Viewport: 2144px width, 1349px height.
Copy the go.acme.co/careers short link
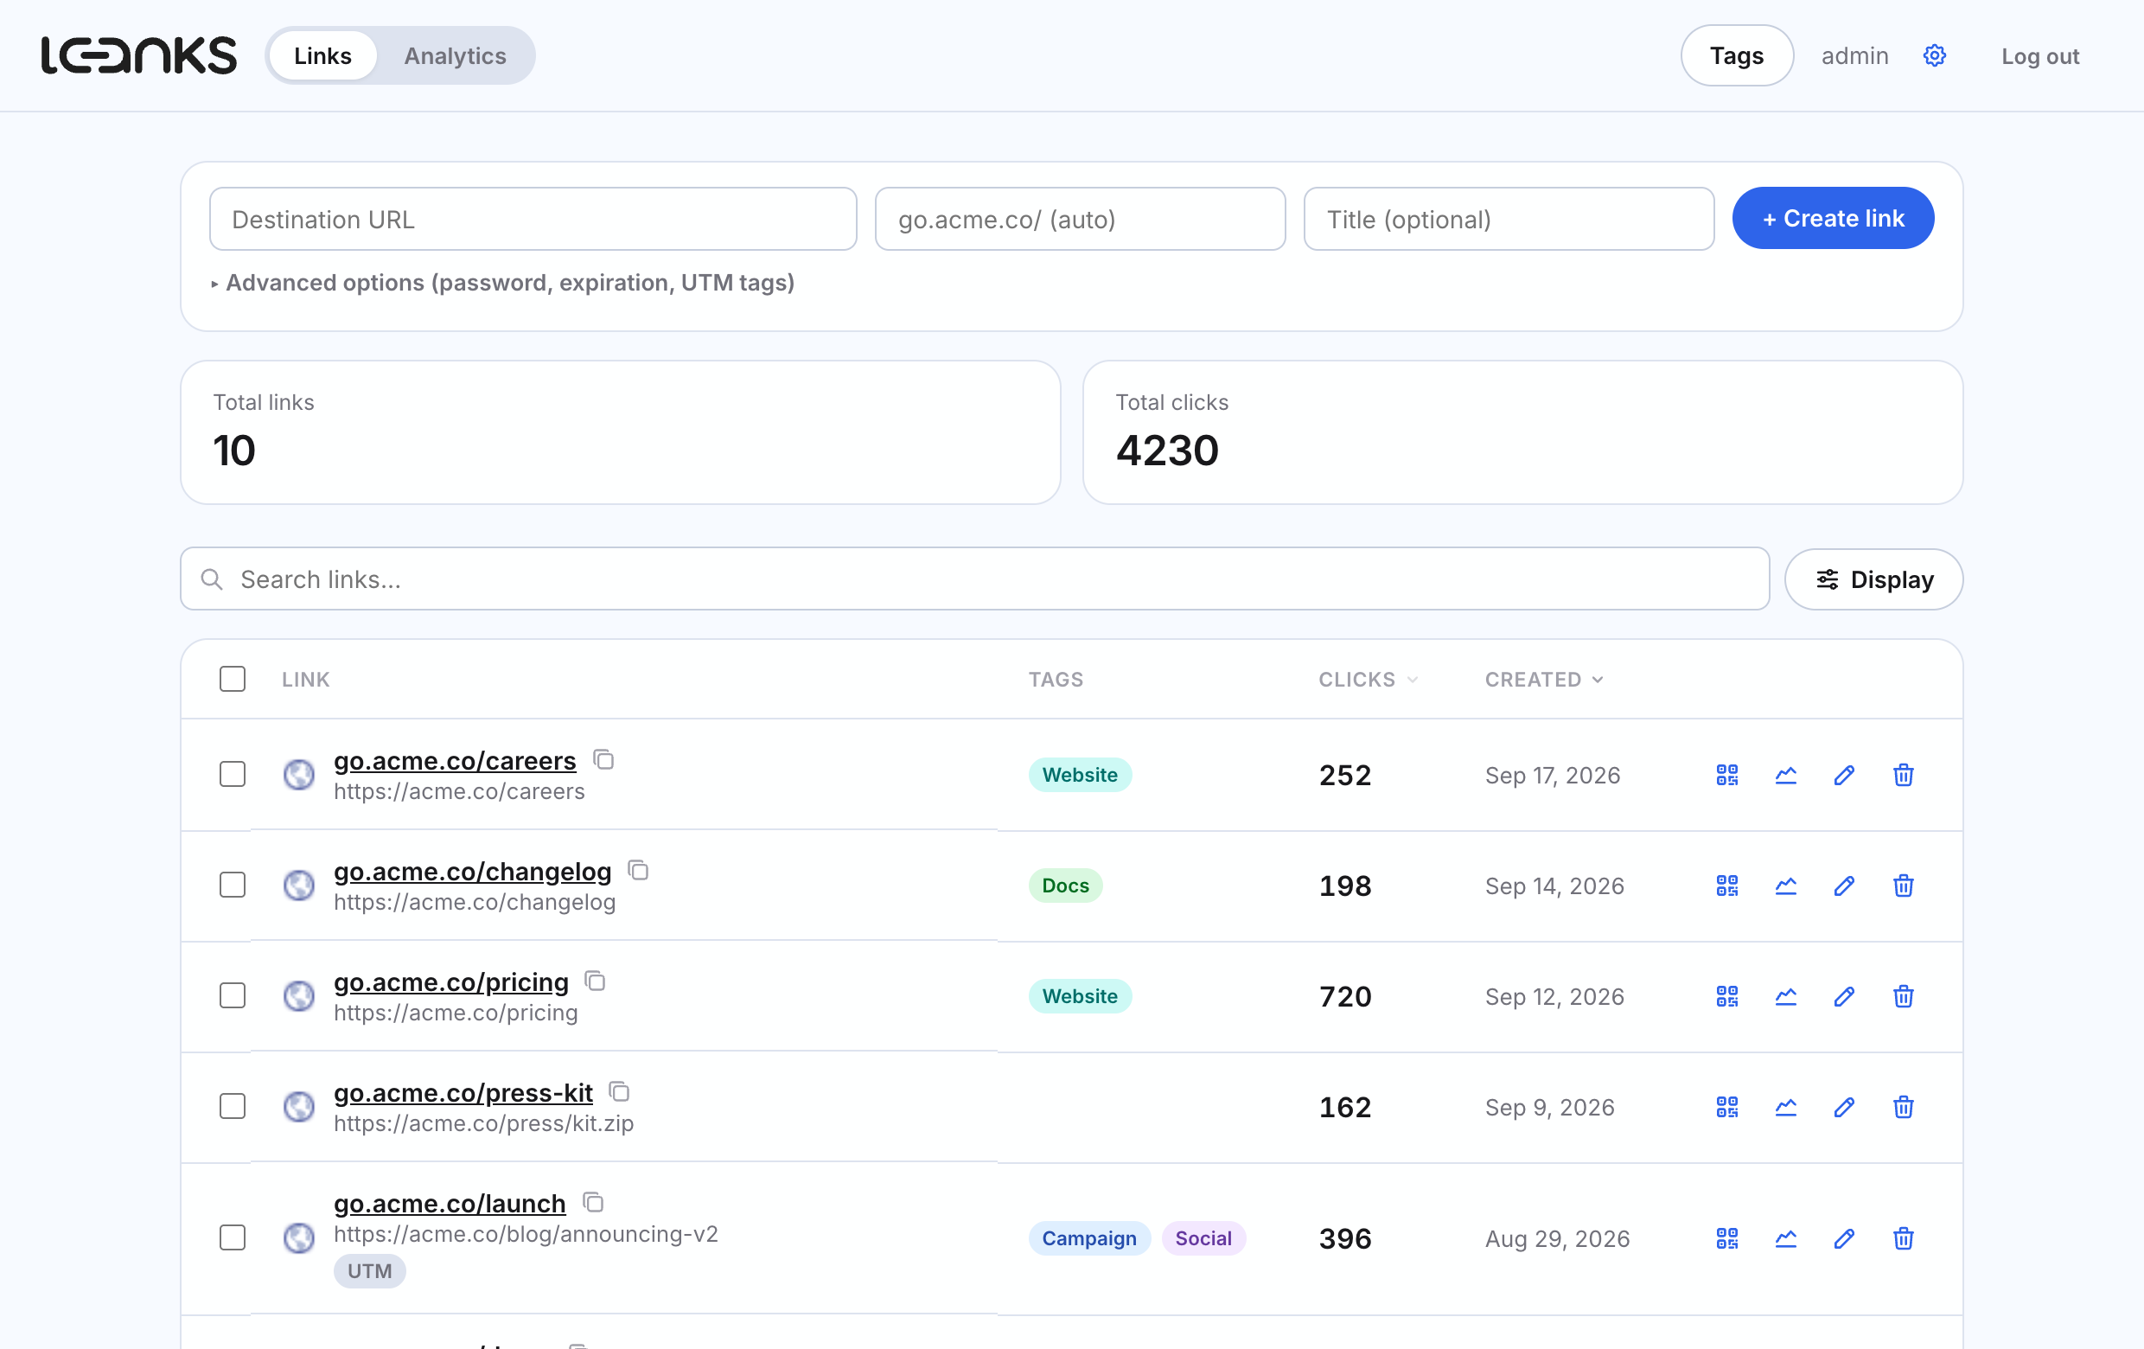tap(603, 759)
